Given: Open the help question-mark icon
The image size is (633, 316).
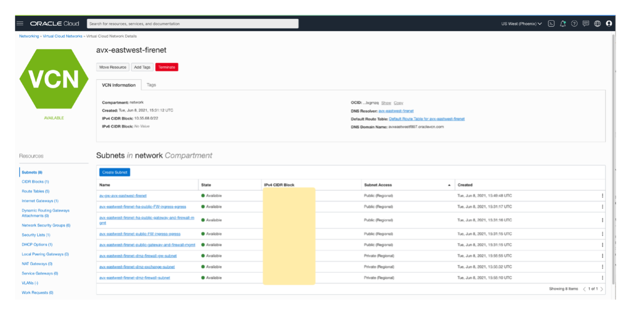Looking at the screenshot, I should 574,24.
